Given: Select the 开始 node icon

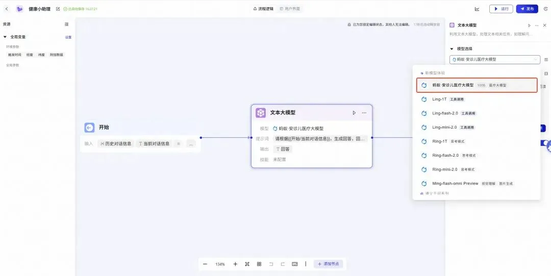Looking at the screenshot, I should point(90,127).
